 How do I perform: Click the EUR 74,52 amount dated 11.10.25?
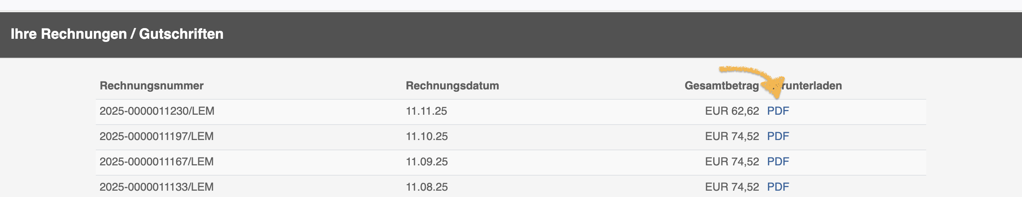tap(731, 136)
